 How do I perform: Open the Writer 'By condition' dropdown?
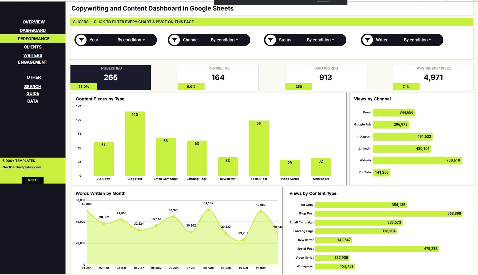(x=417, y=40)
